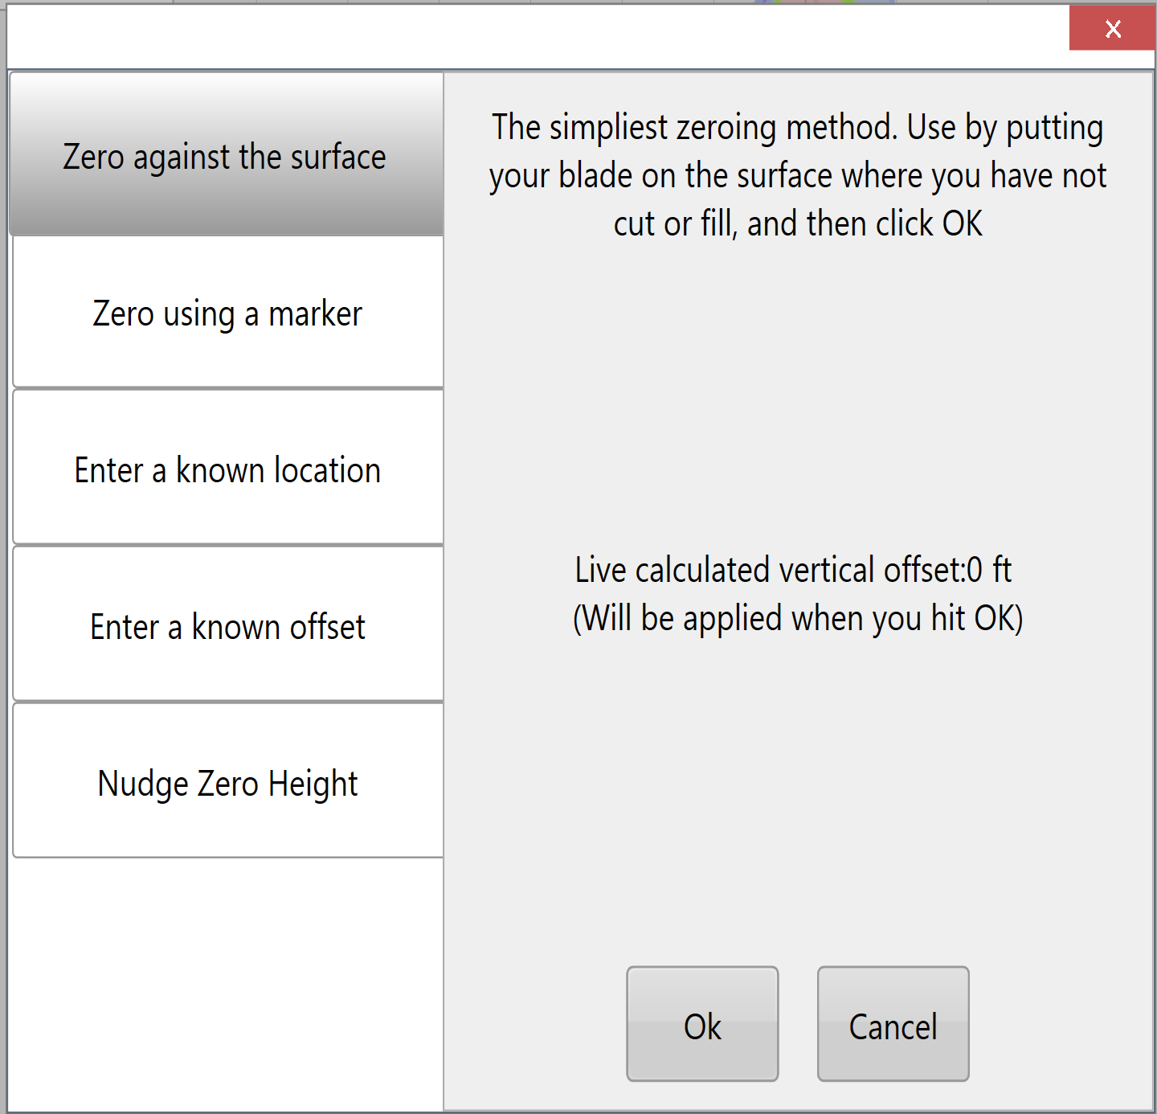Switch to Zero using a marker
The width and height of the screenshot is (1157, 1114).
(228, 312)
